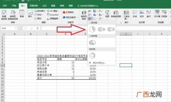Open the pie or doughnut chart dropdown
Screen dimensions: 171x102
point(90,18)
